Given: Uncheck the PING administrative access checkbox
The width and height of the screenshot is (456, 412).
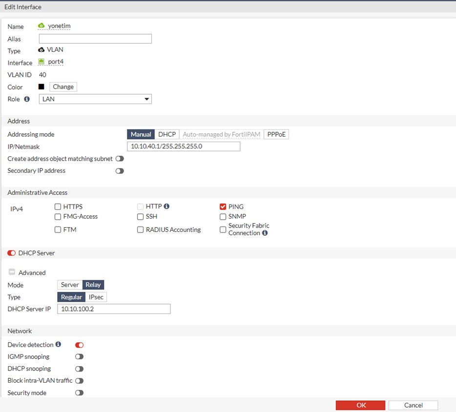Looking at the screenshot, I should [223, 206].
